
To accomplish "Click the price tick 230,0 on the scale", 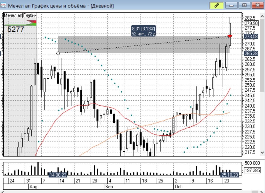I will pyautogui.click(x=250, y=126).
